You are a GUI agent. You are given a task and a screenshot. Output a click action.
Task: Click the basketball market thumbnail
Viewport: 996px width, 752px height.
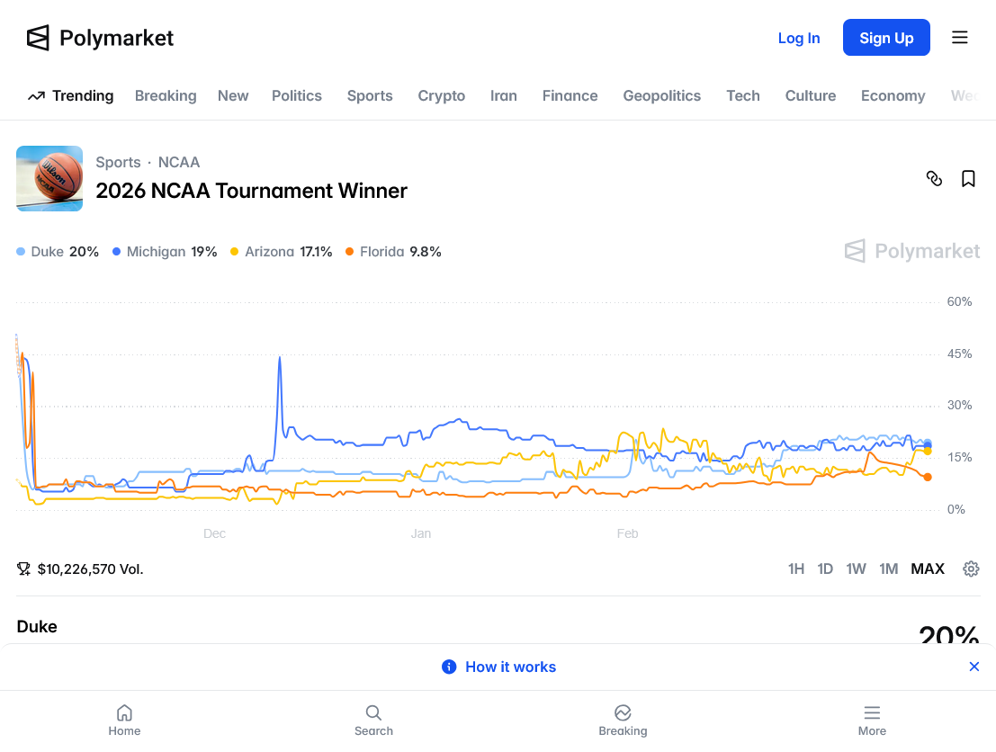[49, 178]
